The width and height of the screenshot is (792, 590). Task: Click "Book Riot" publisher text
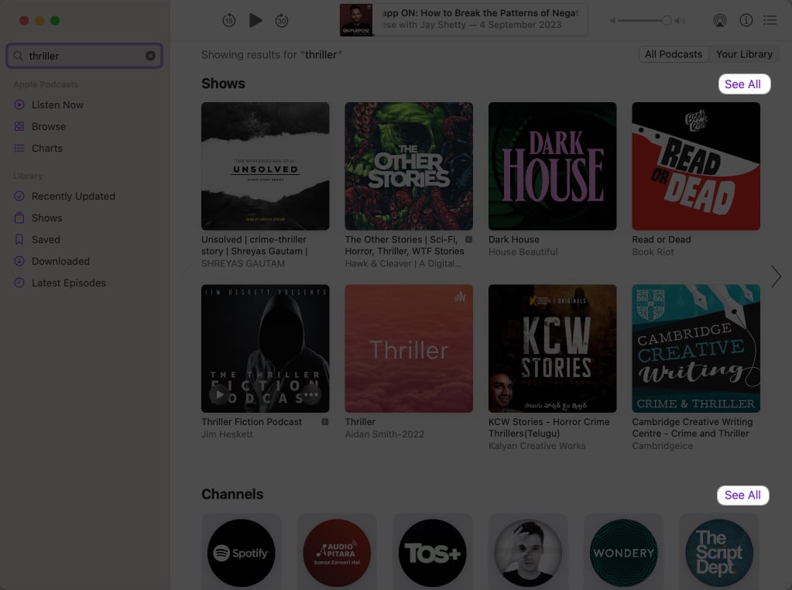pyautogui.click(x=653, y=252)
